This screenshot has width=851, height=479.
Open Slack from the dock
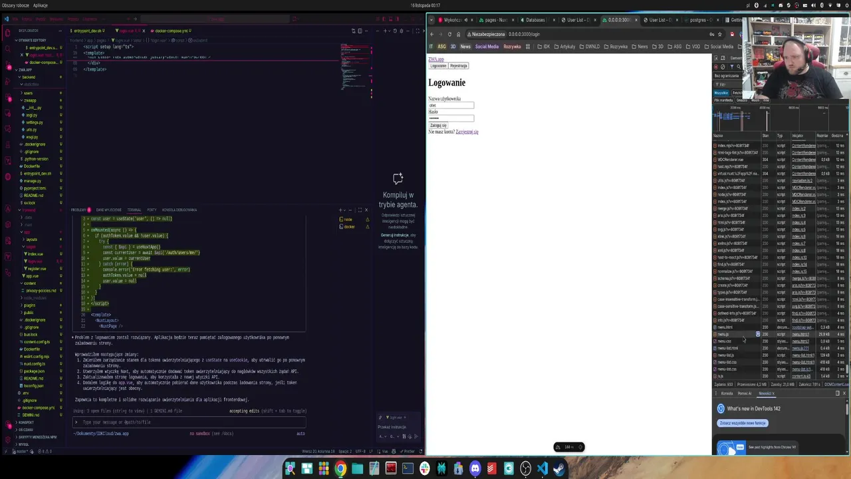[425, 468]
